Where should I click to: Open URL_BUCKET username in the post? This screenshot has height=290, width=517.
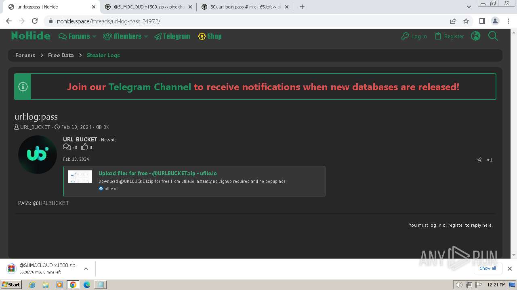coord(80,139)
